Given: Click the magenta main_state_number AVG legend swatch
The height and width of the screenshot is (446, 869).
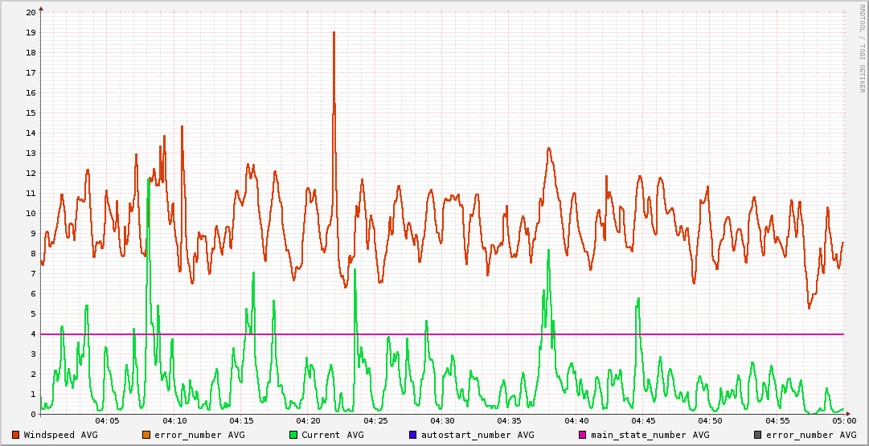Looking at the screenshot, I should click(x=583, y=435).
